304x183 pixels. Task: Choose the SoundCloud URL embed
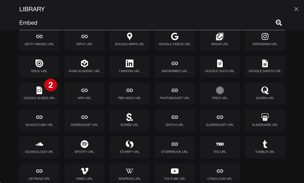click(39, 147)
